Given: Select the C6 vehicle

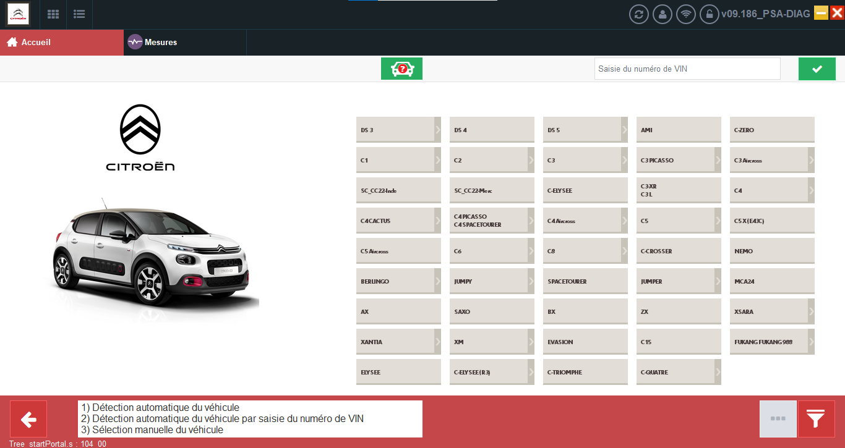Looking at the screenshot, I should coord(492,251).
